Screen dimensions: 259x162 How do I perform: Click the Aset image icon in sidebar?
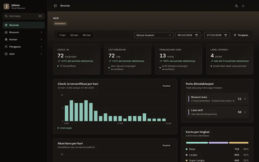coord(6,54)
